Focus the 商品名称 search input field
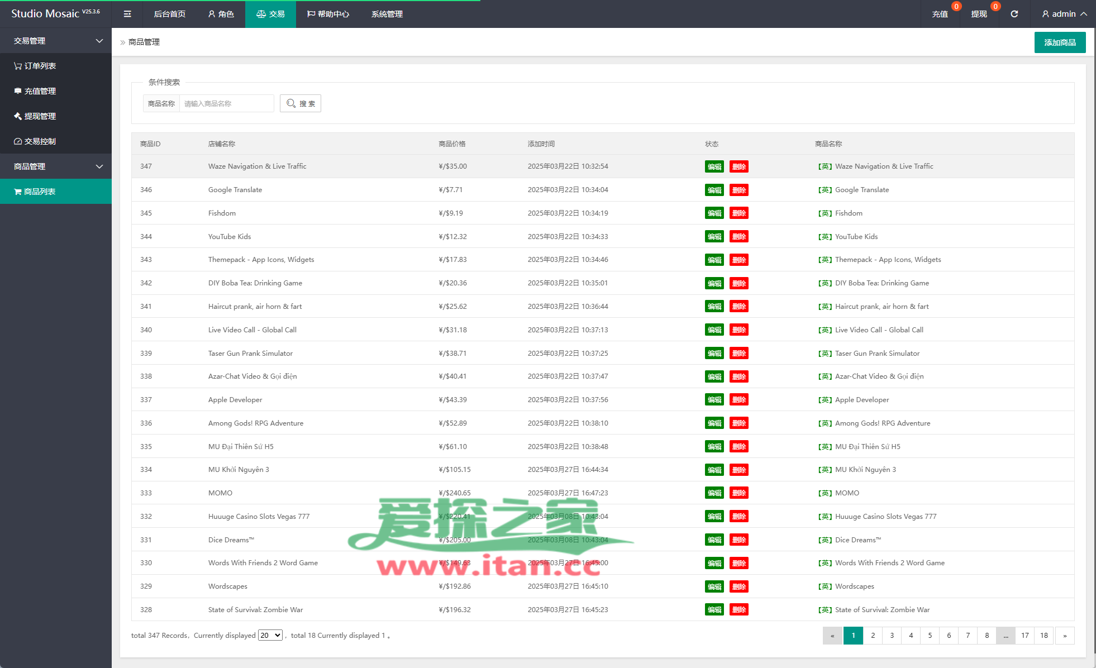The height and width of the screenshot is (668, 1096). (226, 103)
